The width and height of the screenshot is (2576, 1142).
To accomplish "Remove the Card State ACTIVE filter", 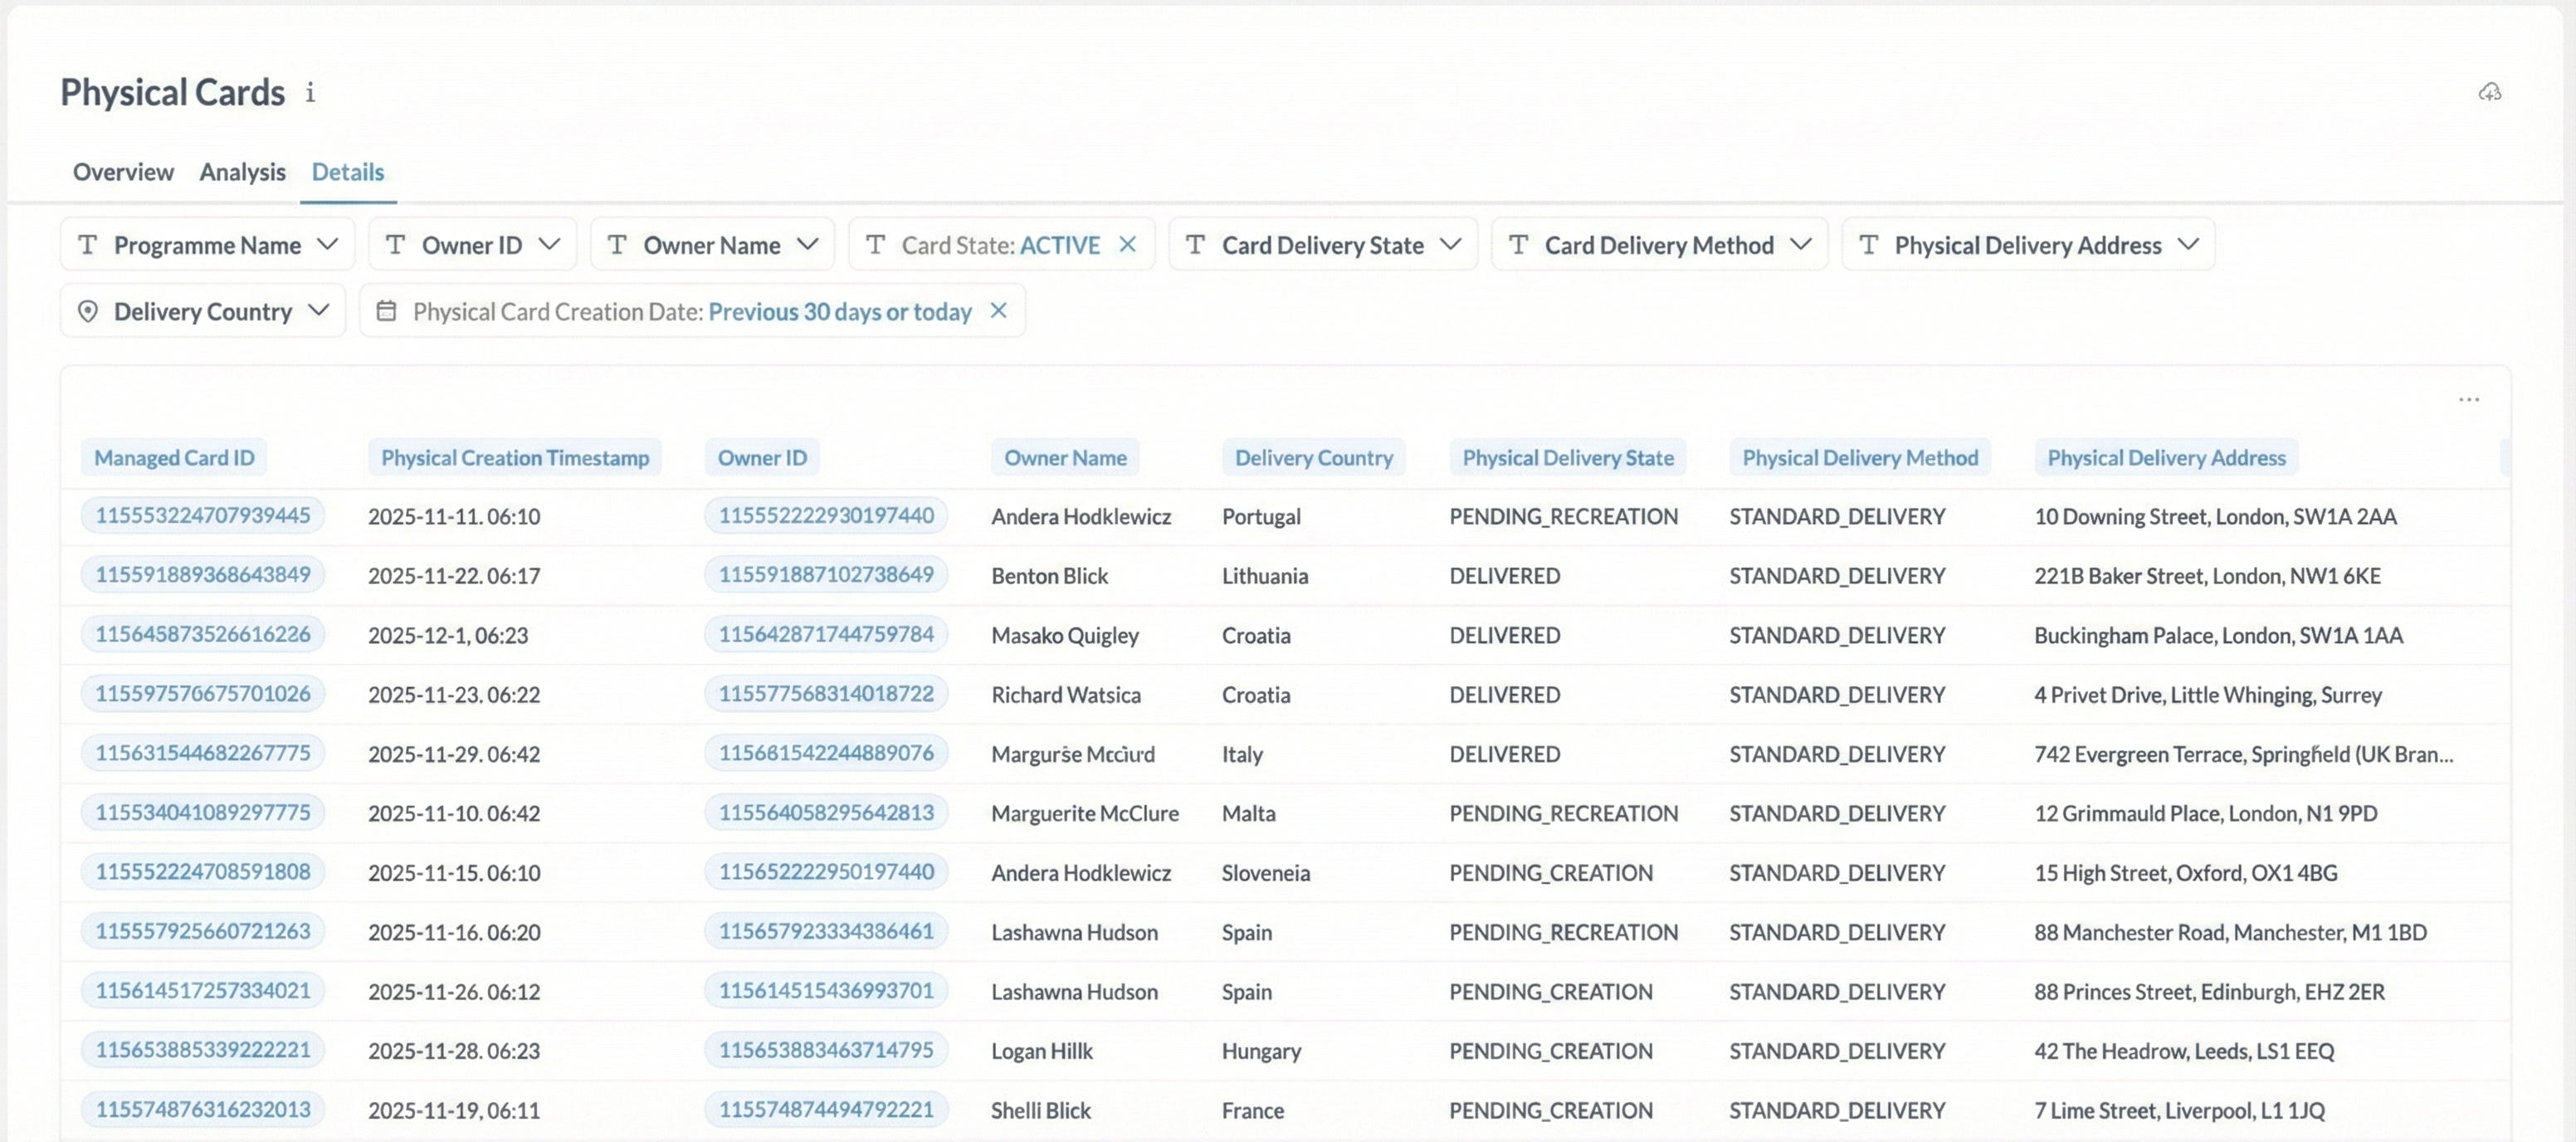I will 1127,245.
